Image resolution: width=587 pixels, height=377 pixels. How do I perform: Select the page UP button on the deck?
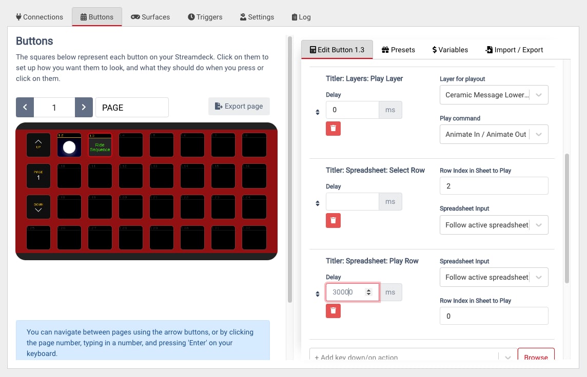[x=38, y=144]
